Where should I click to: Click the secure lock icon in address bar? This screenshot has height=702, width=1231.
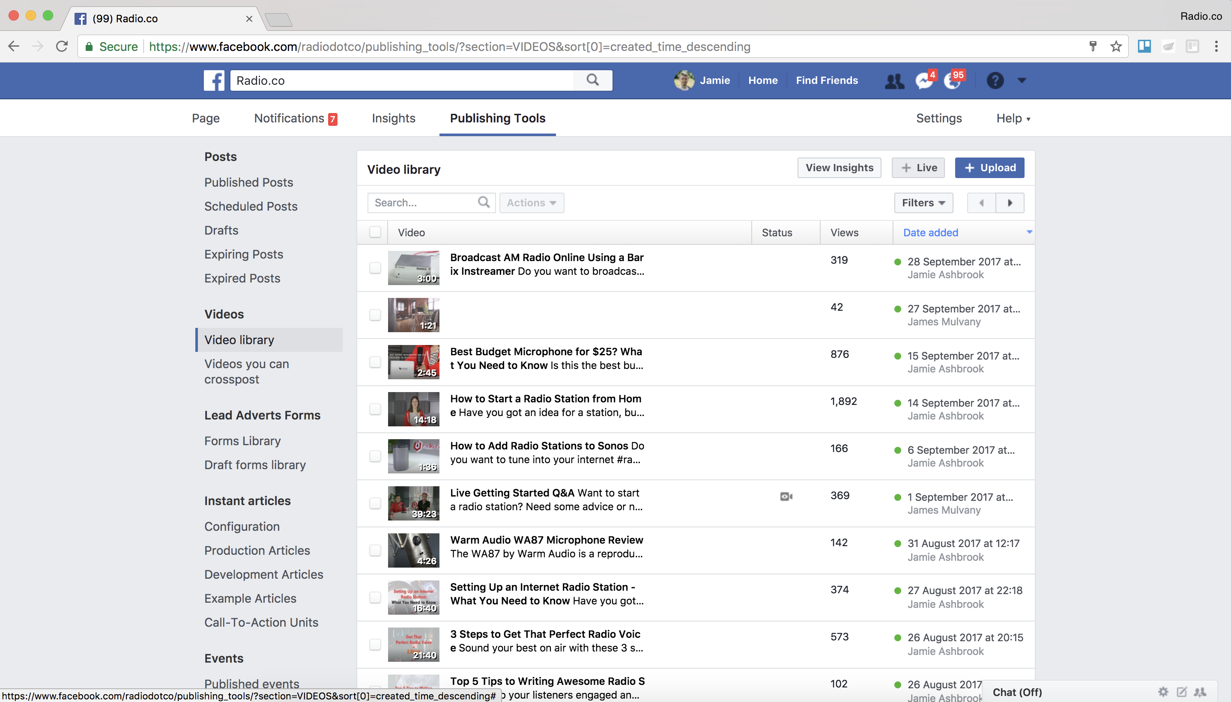(x=89, y=46)
